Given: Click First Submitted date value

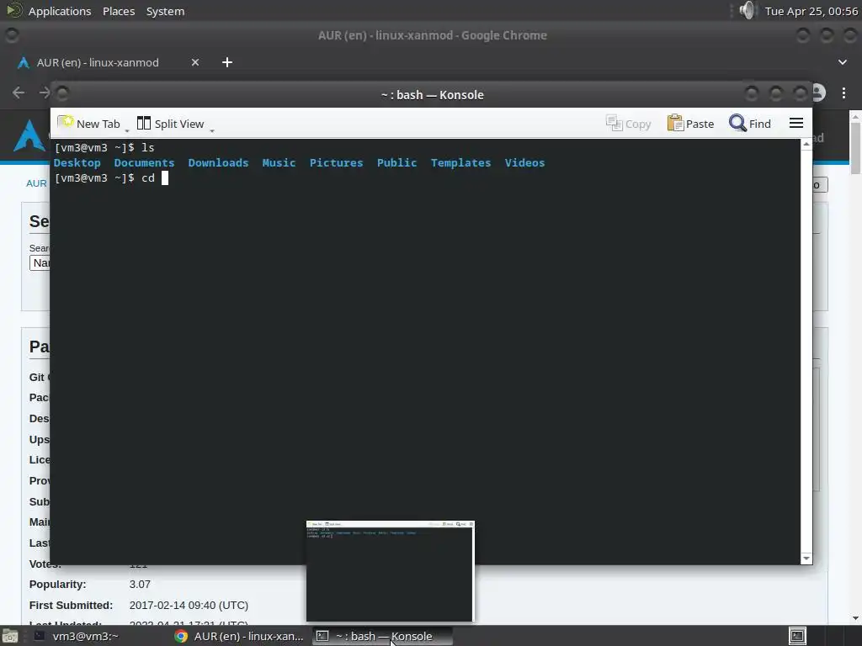Looking at the screenshot, I should (189, 606).
